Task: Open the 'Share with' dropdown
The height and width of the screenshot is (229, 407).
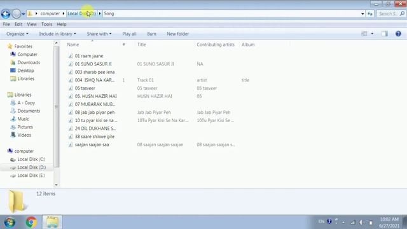Action: 99,34
